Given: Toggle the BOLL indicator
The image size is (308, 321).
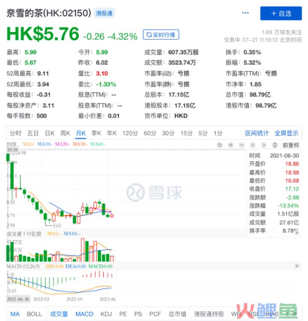Looking at the screenshot, I should (x=34, y=314).
